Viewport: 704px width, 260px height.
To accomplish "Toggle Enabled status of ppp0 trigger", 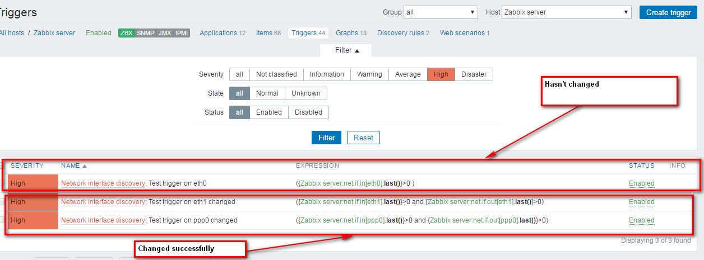I will [642, 220].
